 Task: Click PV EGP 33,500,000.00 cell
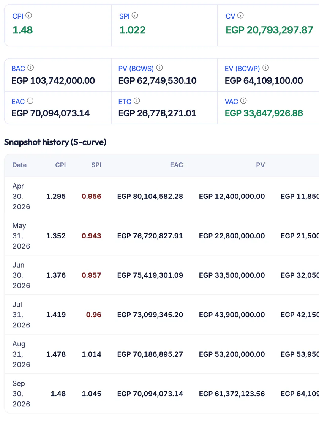click(x=232, y=275)
